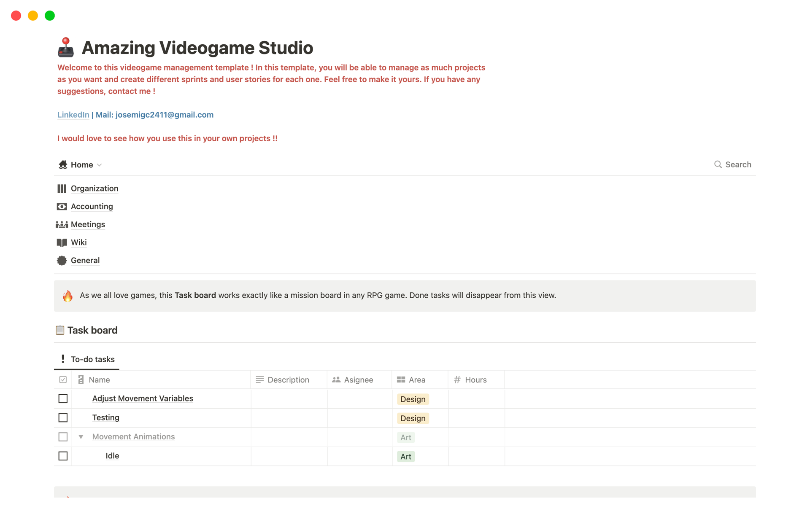The width and height of the screenshot is (810, 506).
Task: Open the Adjust Movement Variables task
Action: [143, 398]
